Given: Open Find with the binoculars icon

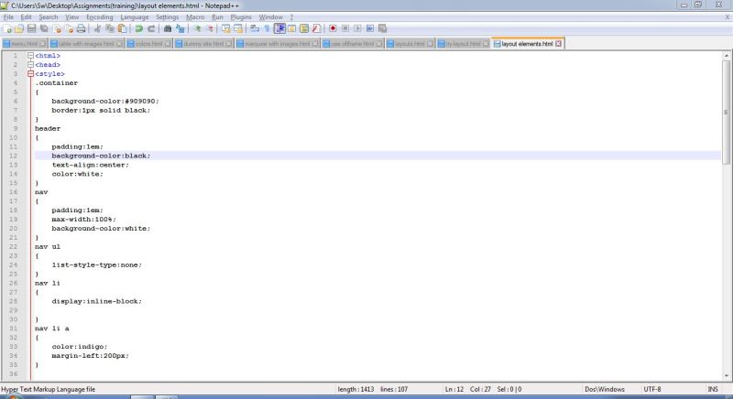Looking at the screenshot, I should click(x=168, y=28).
